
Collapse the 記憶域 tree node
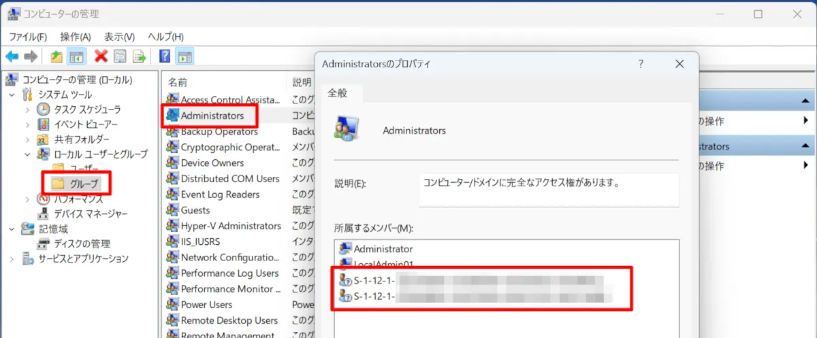point(12,229)
